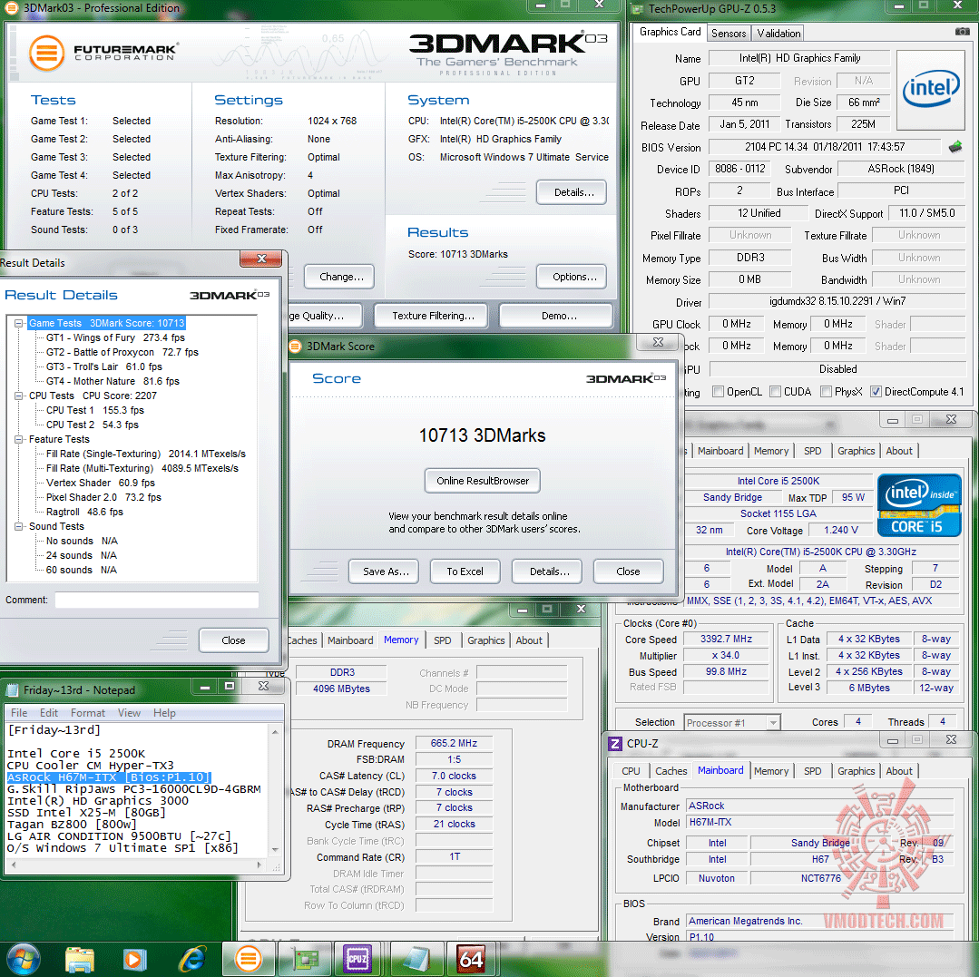
Task: Open Graphics tab in the front CPU-Z window
Action: tap(856, 771)
